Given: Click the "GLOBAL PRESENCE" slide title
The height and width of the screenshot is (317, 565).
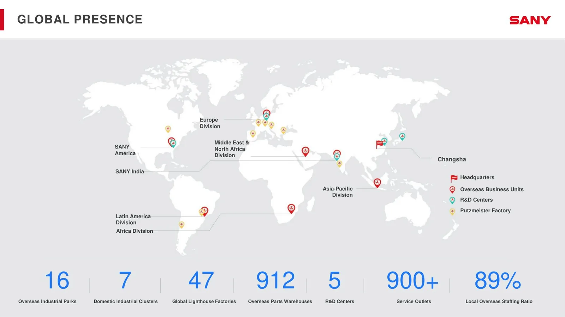Looking at the screenshot, I should tap(80, 19).
